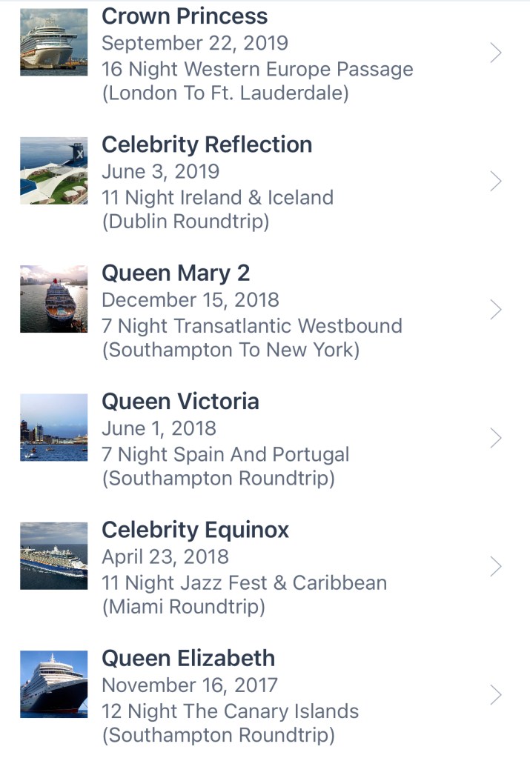The image size is (530, 758).
Task: Choose the 7 Night Transatlantic Westbound itinerary
Action: (252, 326)
